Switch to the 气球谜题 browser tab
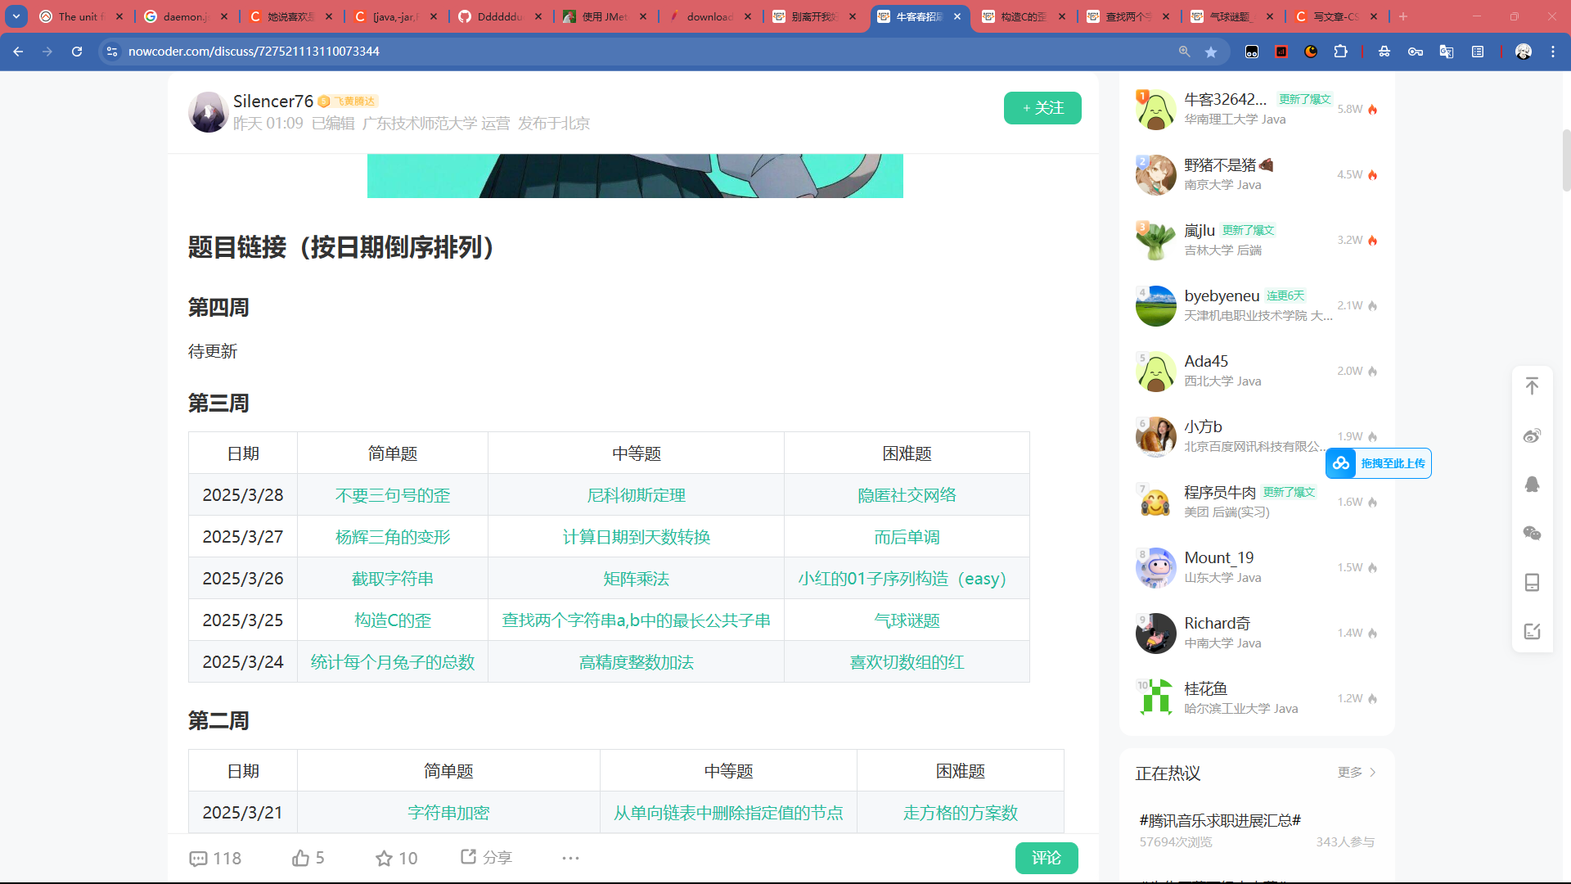The image size is (1571, 884). 1231,16
